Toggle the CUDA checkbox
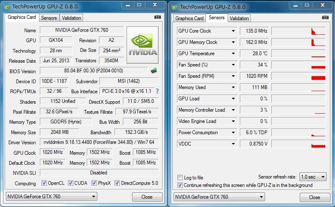The width and height of the screenshot is (335, 207). click(70, 183)
